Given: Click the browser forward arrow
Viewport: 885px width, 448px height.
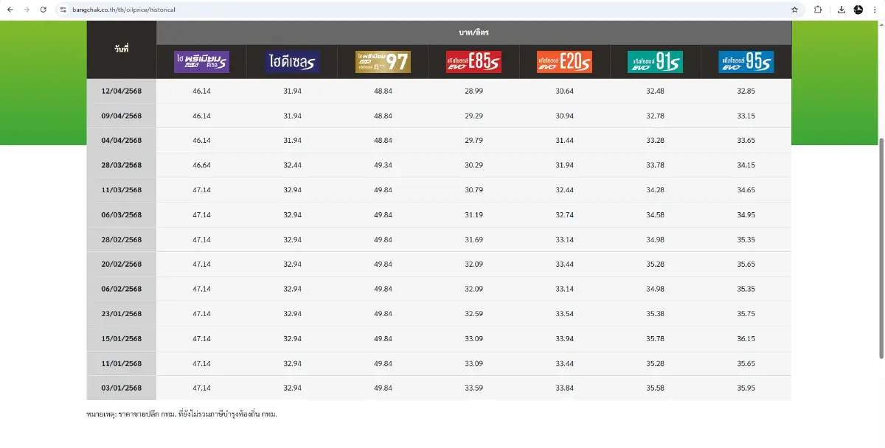Looking at the screenshot, I should [x=27, y=10].
